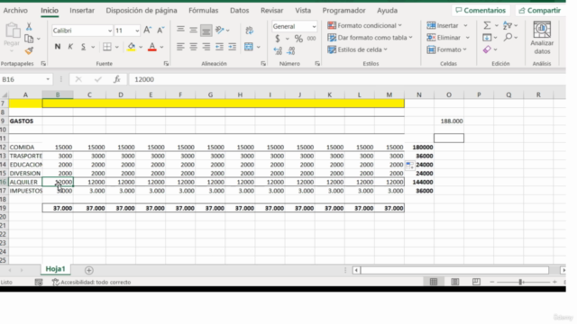Select the Format Painter brush icon

coord(29,50)
